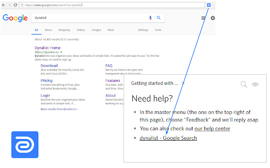Open the Download sitelink
The image size is (270, 168).
point(49,66)
